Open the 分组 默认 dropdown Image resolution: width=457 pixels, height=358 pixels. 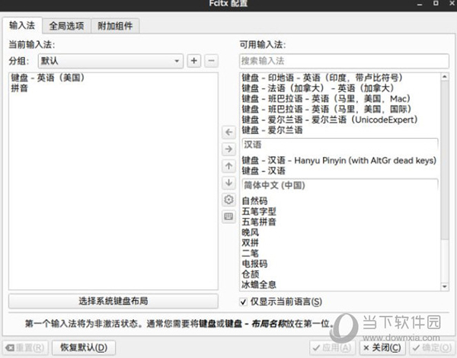(110, 61)
